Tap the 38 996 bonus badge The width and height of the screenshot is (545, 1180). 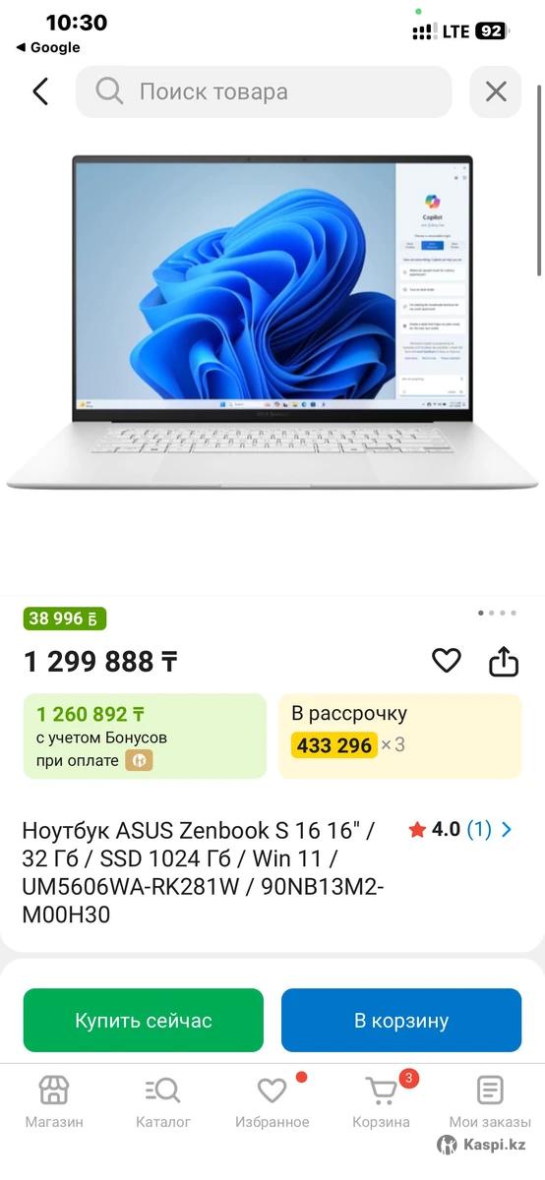point(65,619)
